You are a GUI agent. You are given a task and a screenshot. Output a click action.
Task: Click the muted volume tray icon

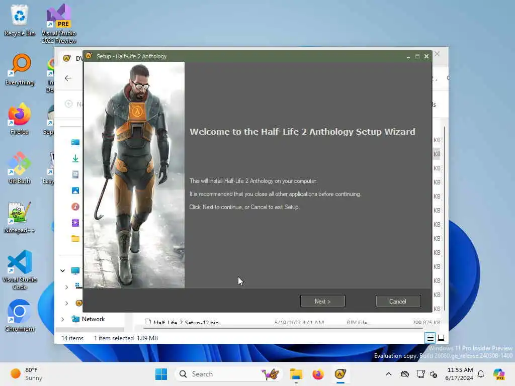pos(434,374)
